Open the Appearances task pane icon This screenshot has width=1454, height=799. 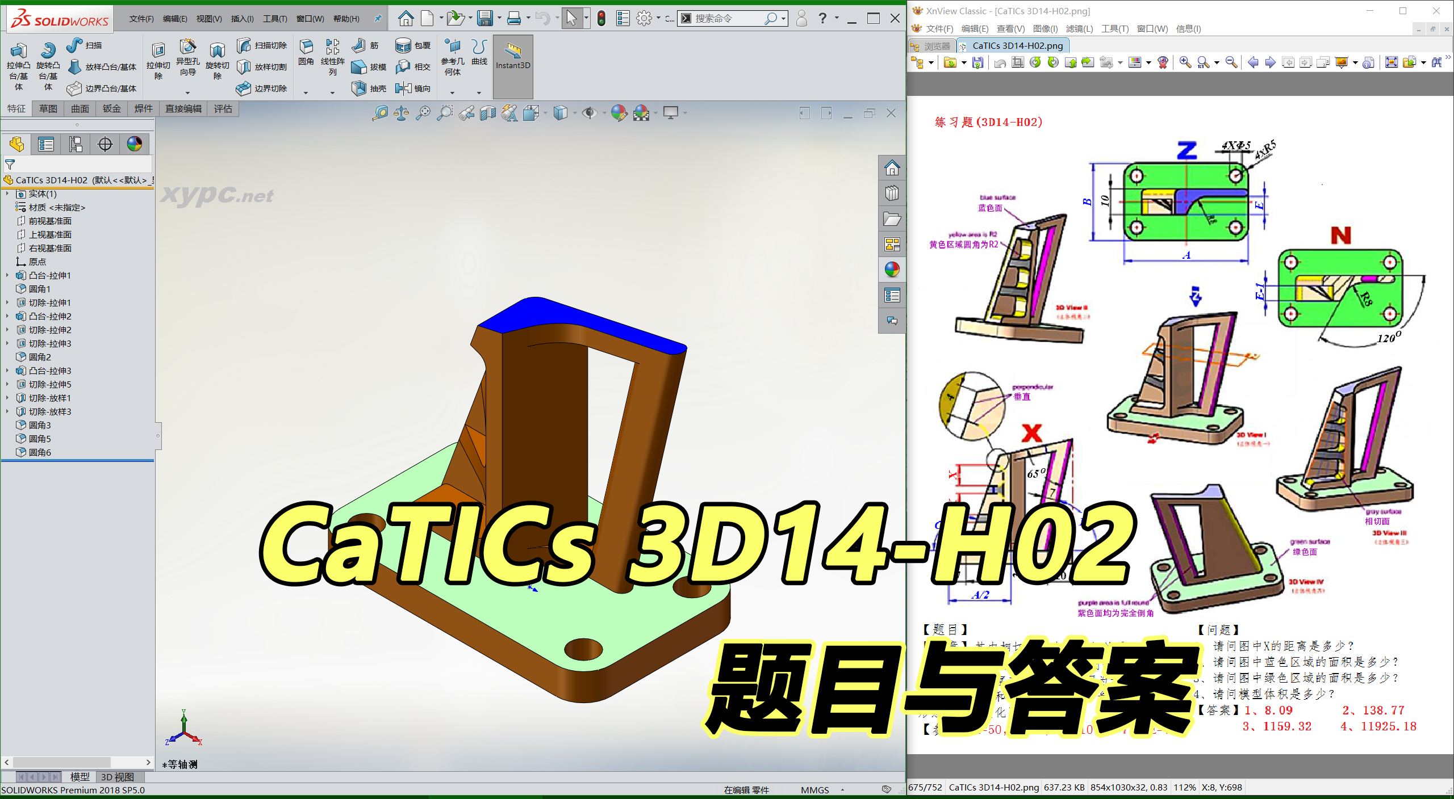point(892,270)
